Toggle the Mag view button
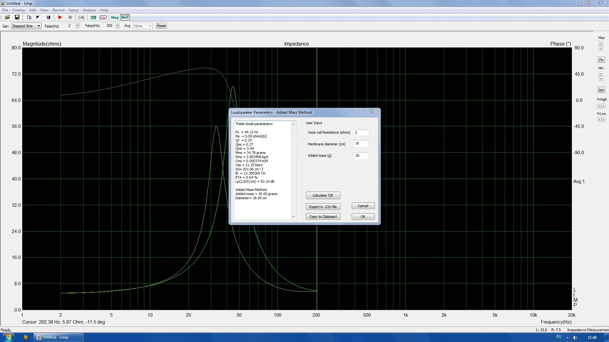The width and height of the screenshot is (609, 342). [115, 17]
